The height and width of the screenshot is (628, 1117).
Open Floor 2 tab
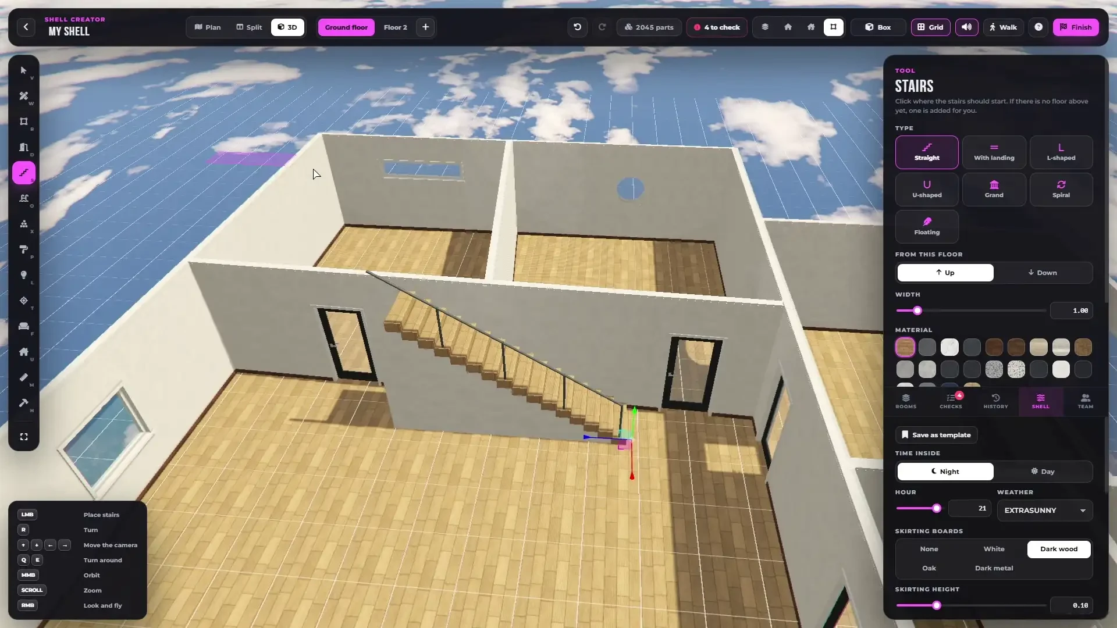pyautogui.click(x=396, y=27)
